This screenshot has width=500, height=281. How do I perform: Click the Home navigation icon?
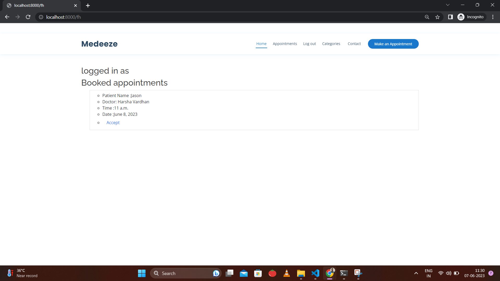(261, 43)
